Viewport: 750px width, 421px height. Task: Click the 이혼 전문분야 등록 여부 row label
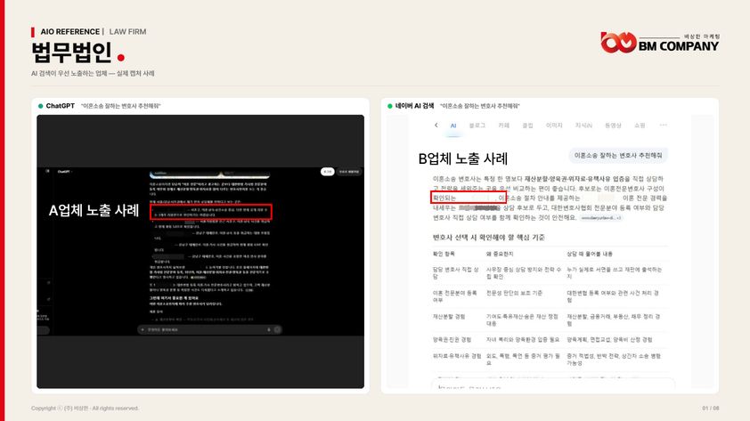tap(455, 296)
